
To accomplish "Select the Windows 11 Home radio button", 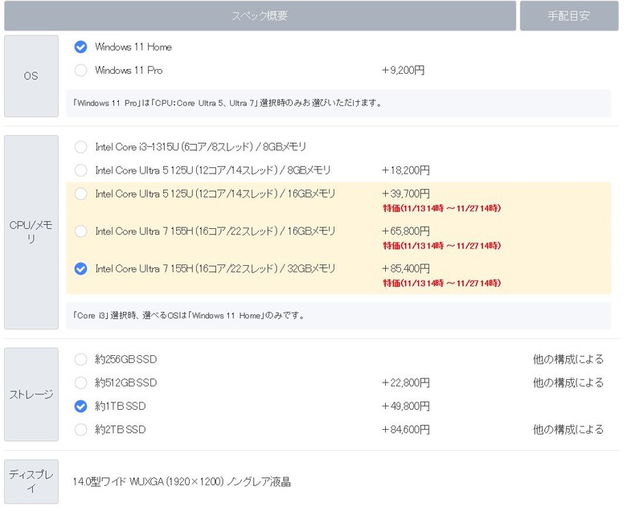I will (x=80, y=47).
